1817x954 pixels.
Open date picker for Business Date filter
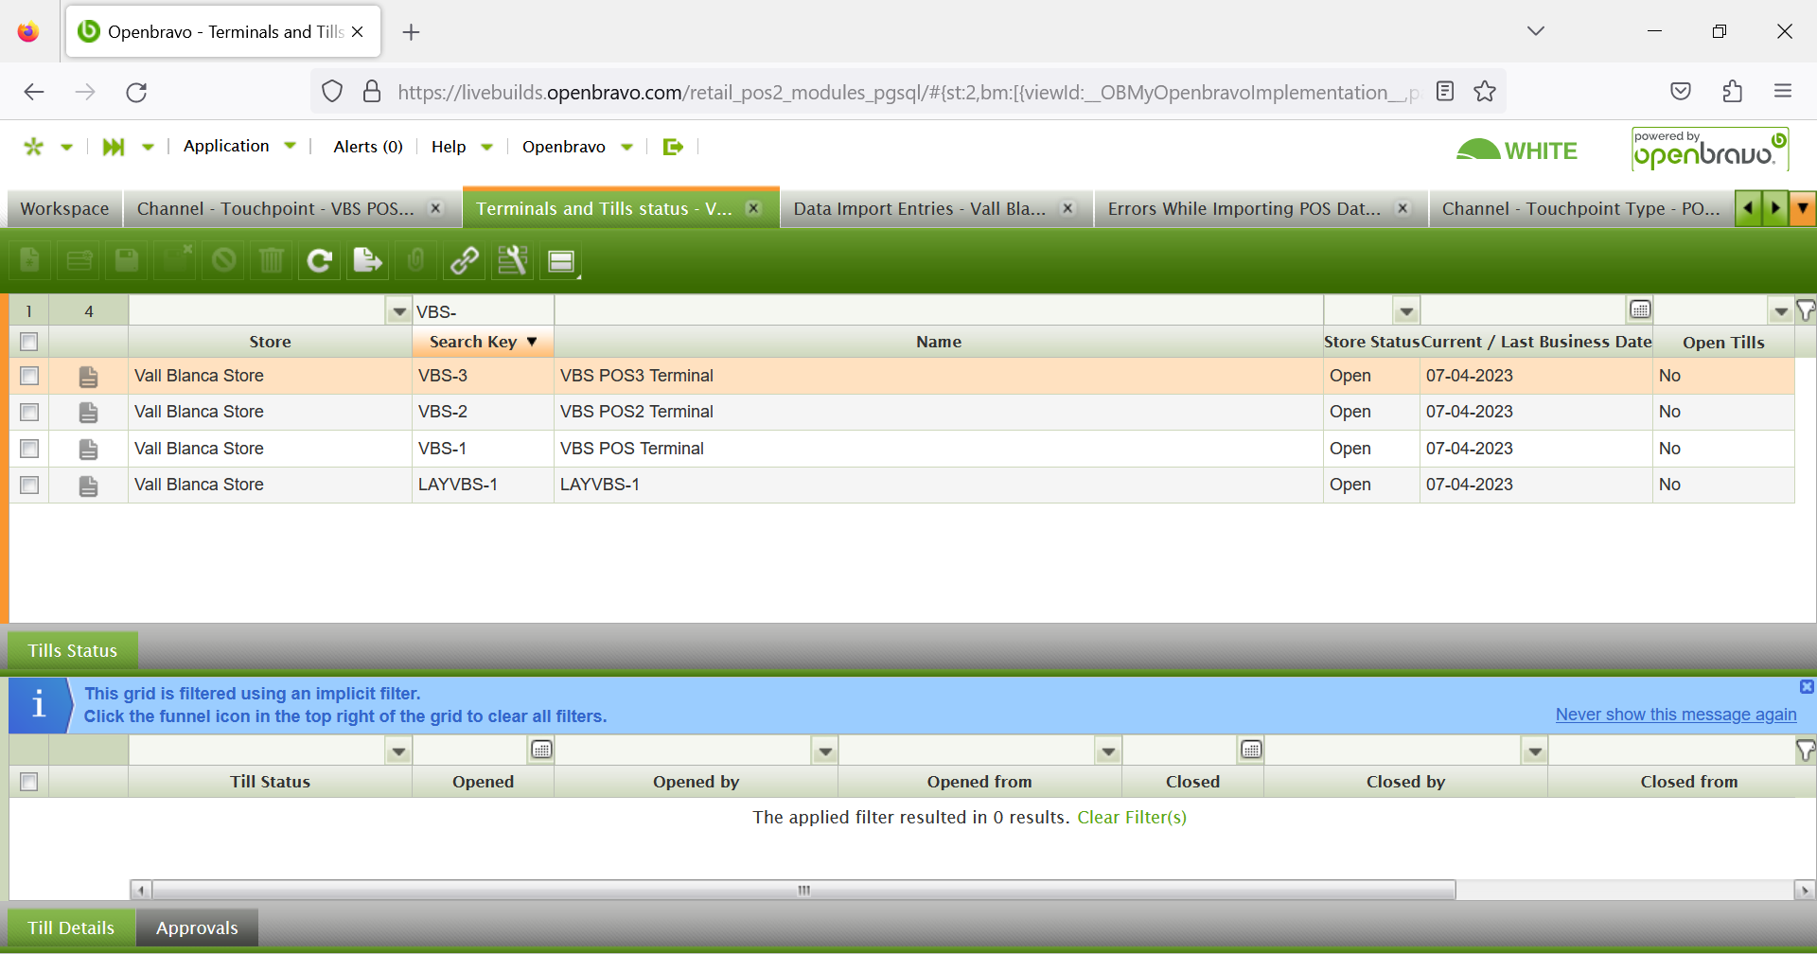(1640, 310)
